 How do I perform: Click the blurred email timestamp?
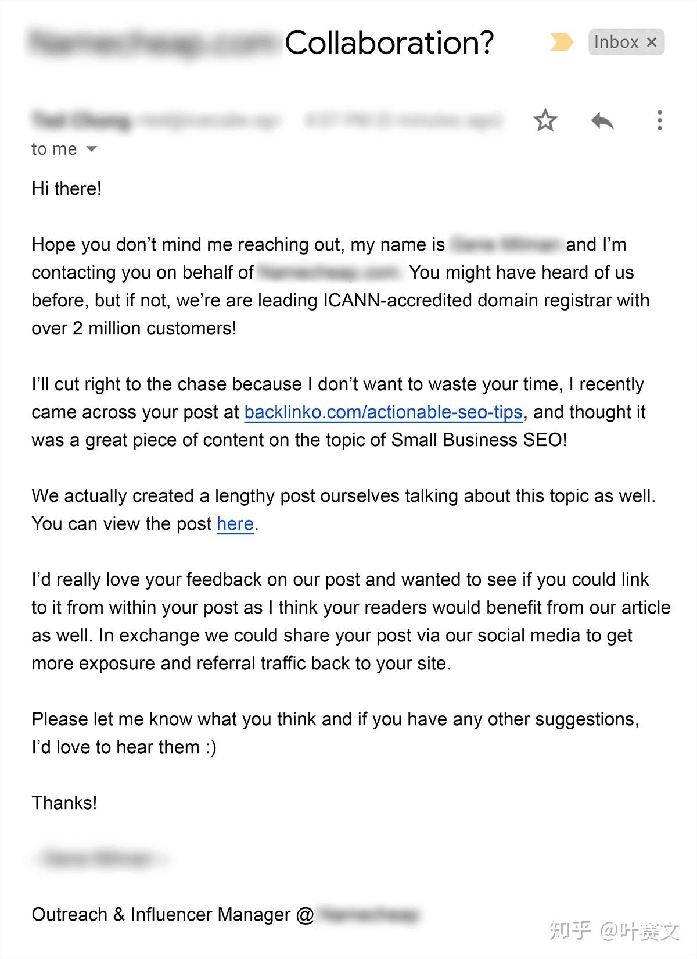(403, 121)
